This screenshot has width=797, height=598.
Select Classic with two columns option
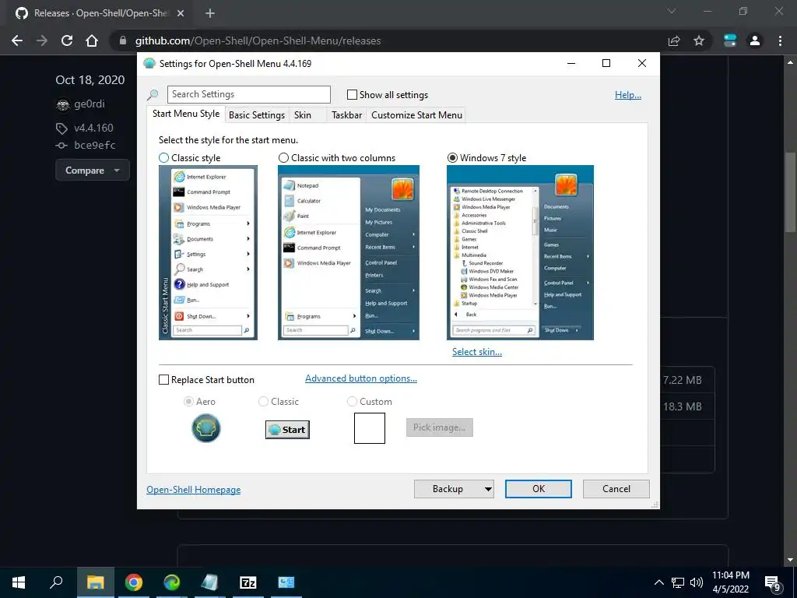(283, 158)
